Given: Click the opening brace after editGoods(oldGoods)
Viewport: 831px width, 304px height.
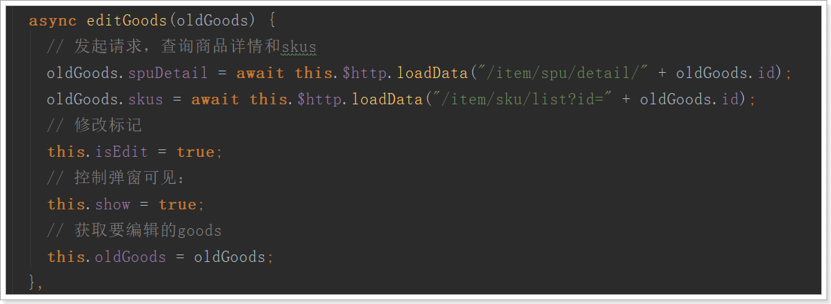Looking at the screenshot, I should [272, 20].
